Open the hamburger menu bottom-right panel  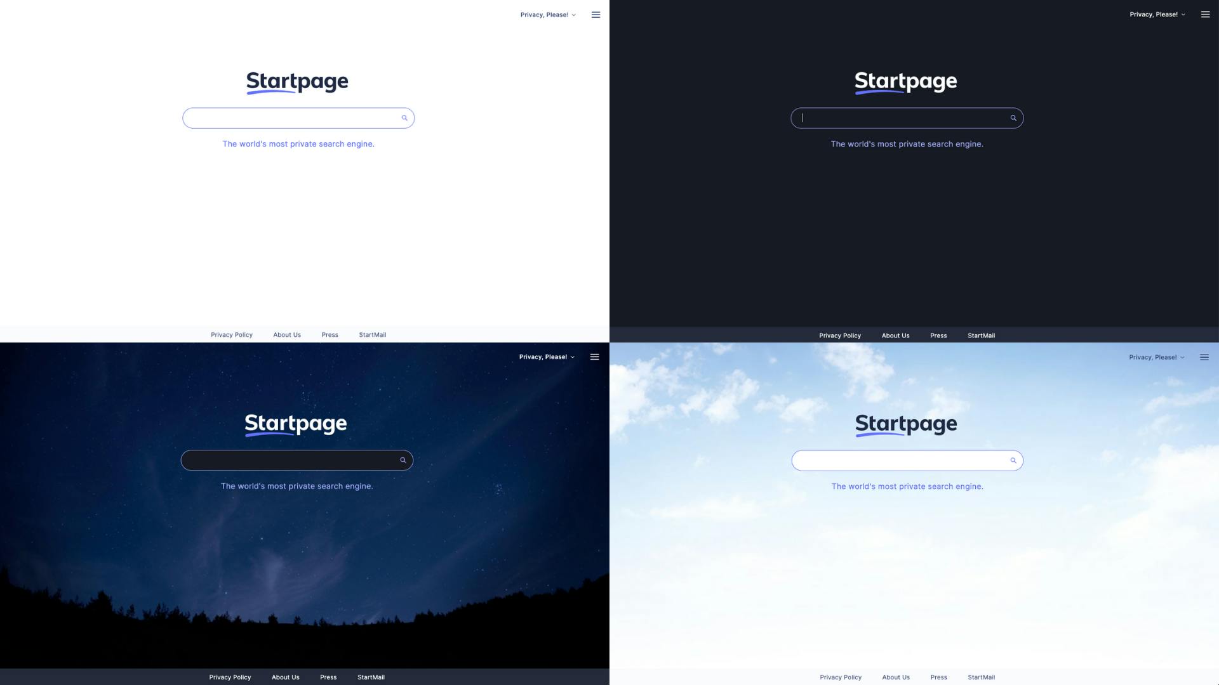[1204, 357]
